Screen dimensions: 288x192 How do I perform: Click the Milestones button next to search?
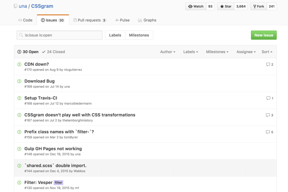click(139, 35)
